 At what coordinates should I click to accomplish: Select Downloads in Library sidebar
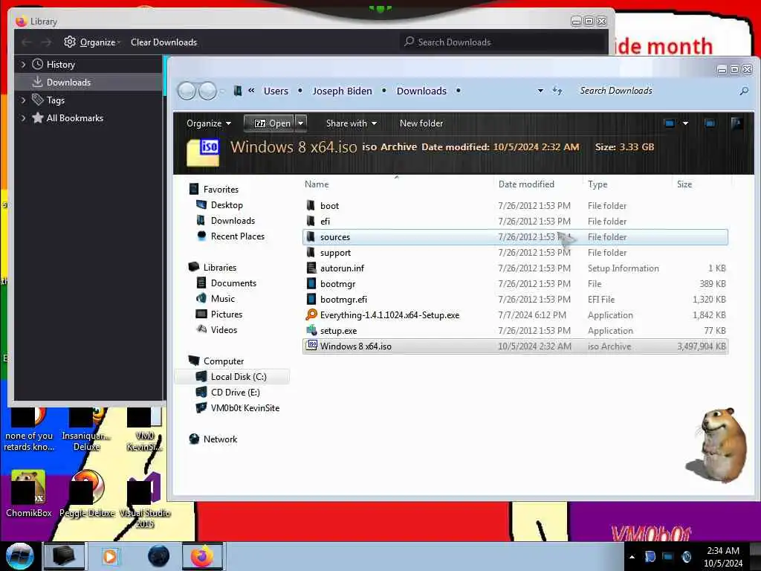pyautogui.click(x=88, y=82)
